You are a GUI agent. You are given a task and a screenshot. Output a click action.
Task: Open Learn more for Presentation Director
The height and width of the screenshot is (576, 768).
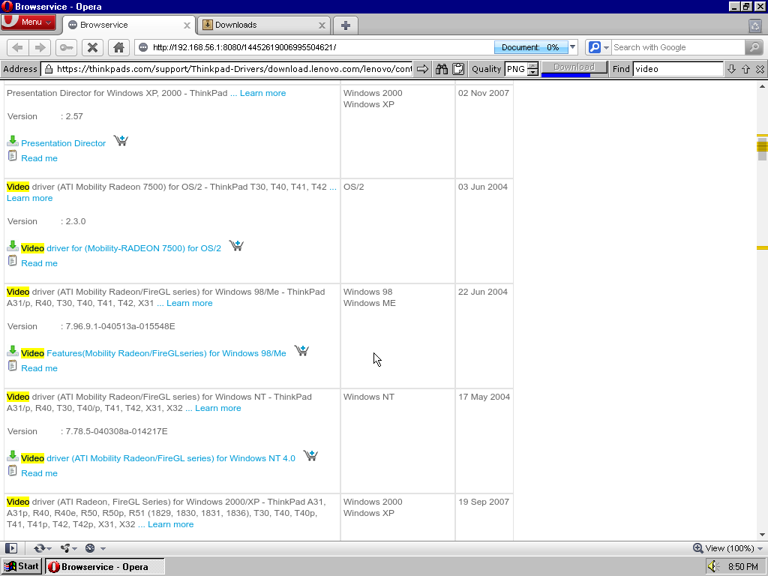click(x=262, y=93)
